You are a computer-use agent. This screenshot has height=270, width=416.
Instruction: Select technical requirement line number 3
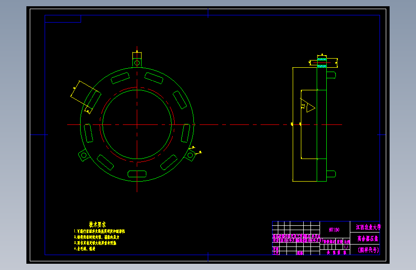tap(95, 243)
